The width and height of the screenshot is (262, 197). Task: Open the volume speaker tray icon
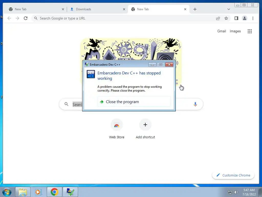click(236, 192)
